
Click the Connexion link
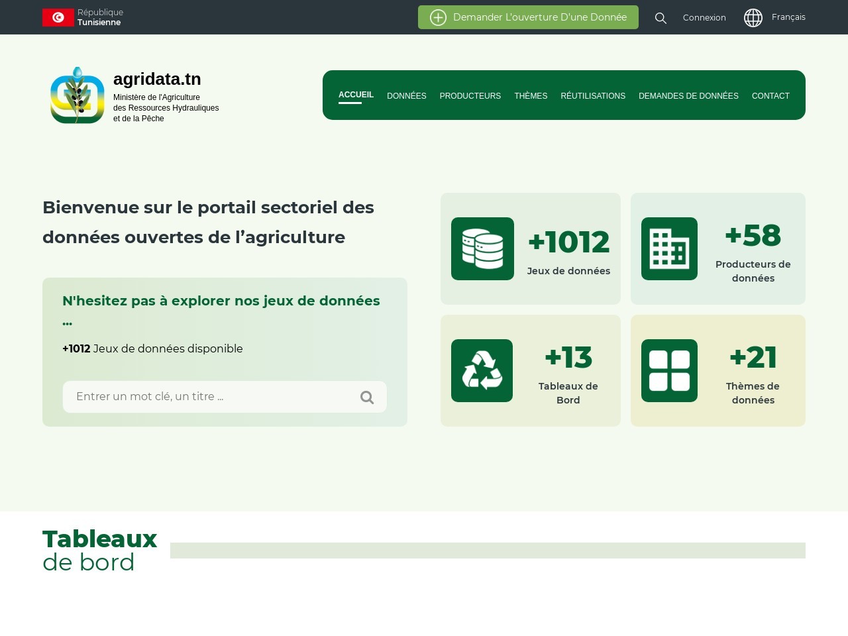pyautogui.click(x=704, y=18)
